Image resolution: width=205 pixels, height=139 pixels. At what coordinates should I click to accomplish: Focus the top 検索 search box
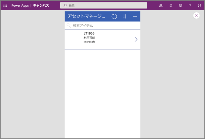[104, 5]
